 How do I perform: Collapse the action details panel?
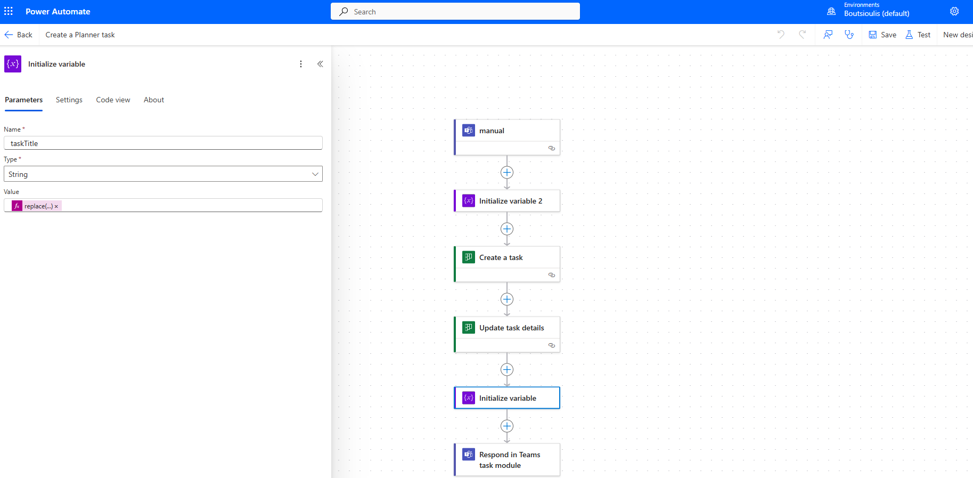tap(320, 64)
